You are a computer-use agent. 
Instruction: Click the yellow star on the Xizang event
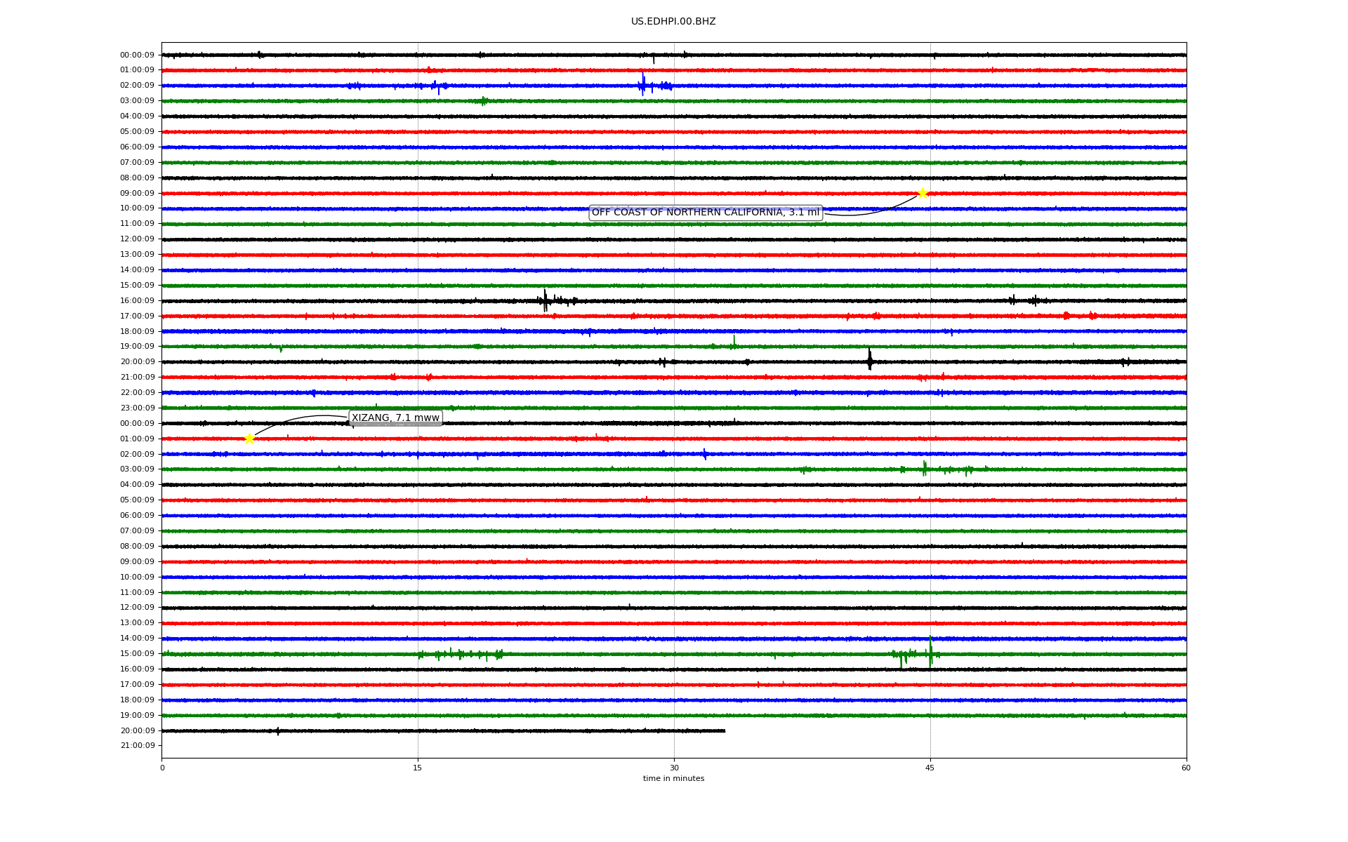[x=249, y=439]
